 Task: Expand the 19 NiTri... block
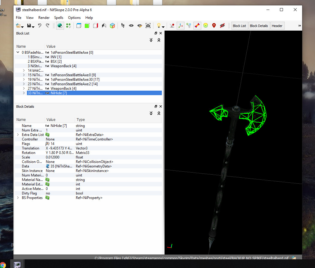coord(24,80)
